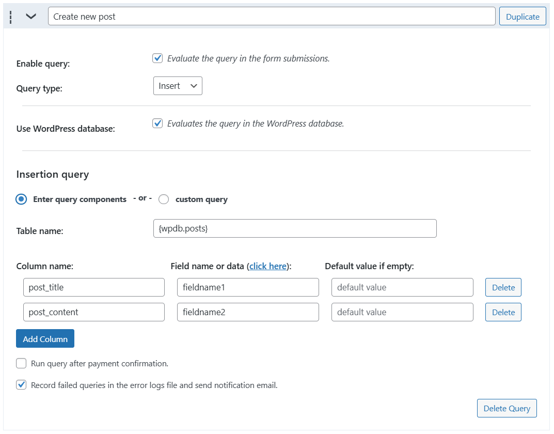The image size is (554, 434).
Task: Click the post_title column name field
Action: tap(94, 287)
